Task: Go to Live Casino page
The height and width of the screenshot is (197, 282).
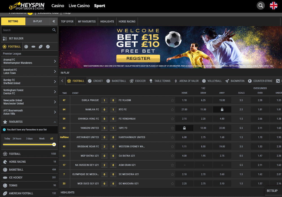Action: pyautogui.click(x=79, y=6)
